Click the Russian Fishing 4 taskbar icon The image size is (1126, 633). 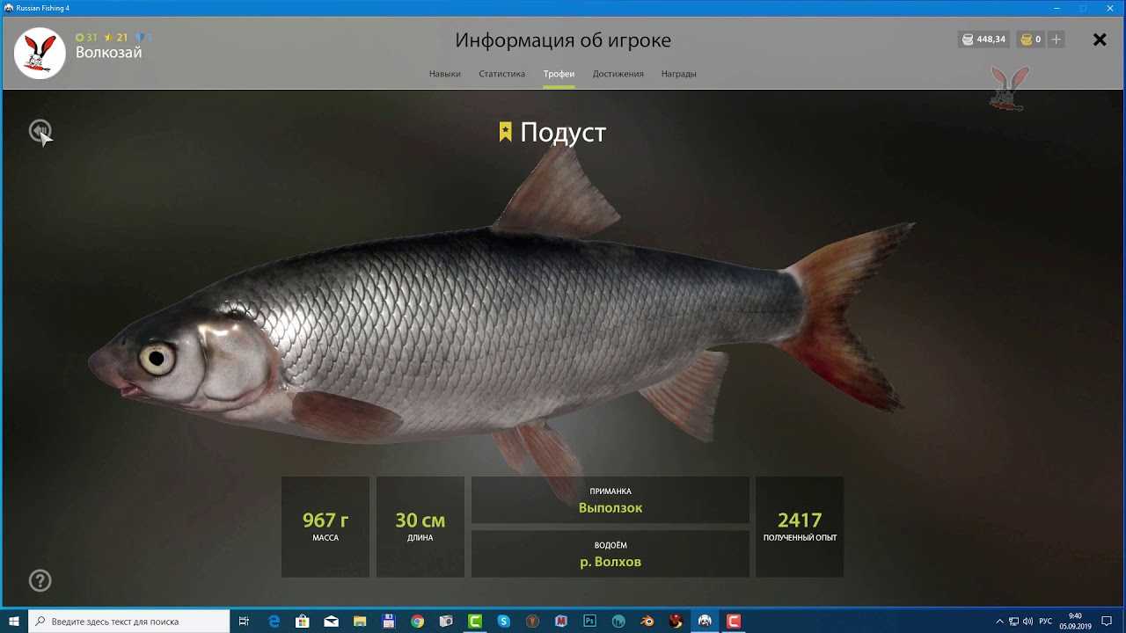(705, 621)
